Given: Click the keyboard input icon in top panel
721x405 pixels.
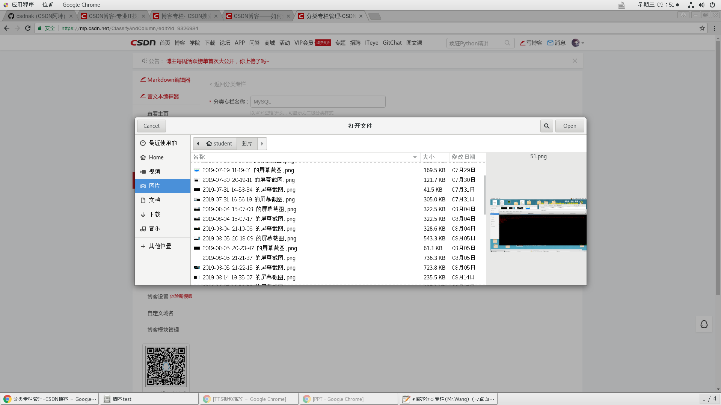Looking at the screenshot, I should [x=621, y=5].
